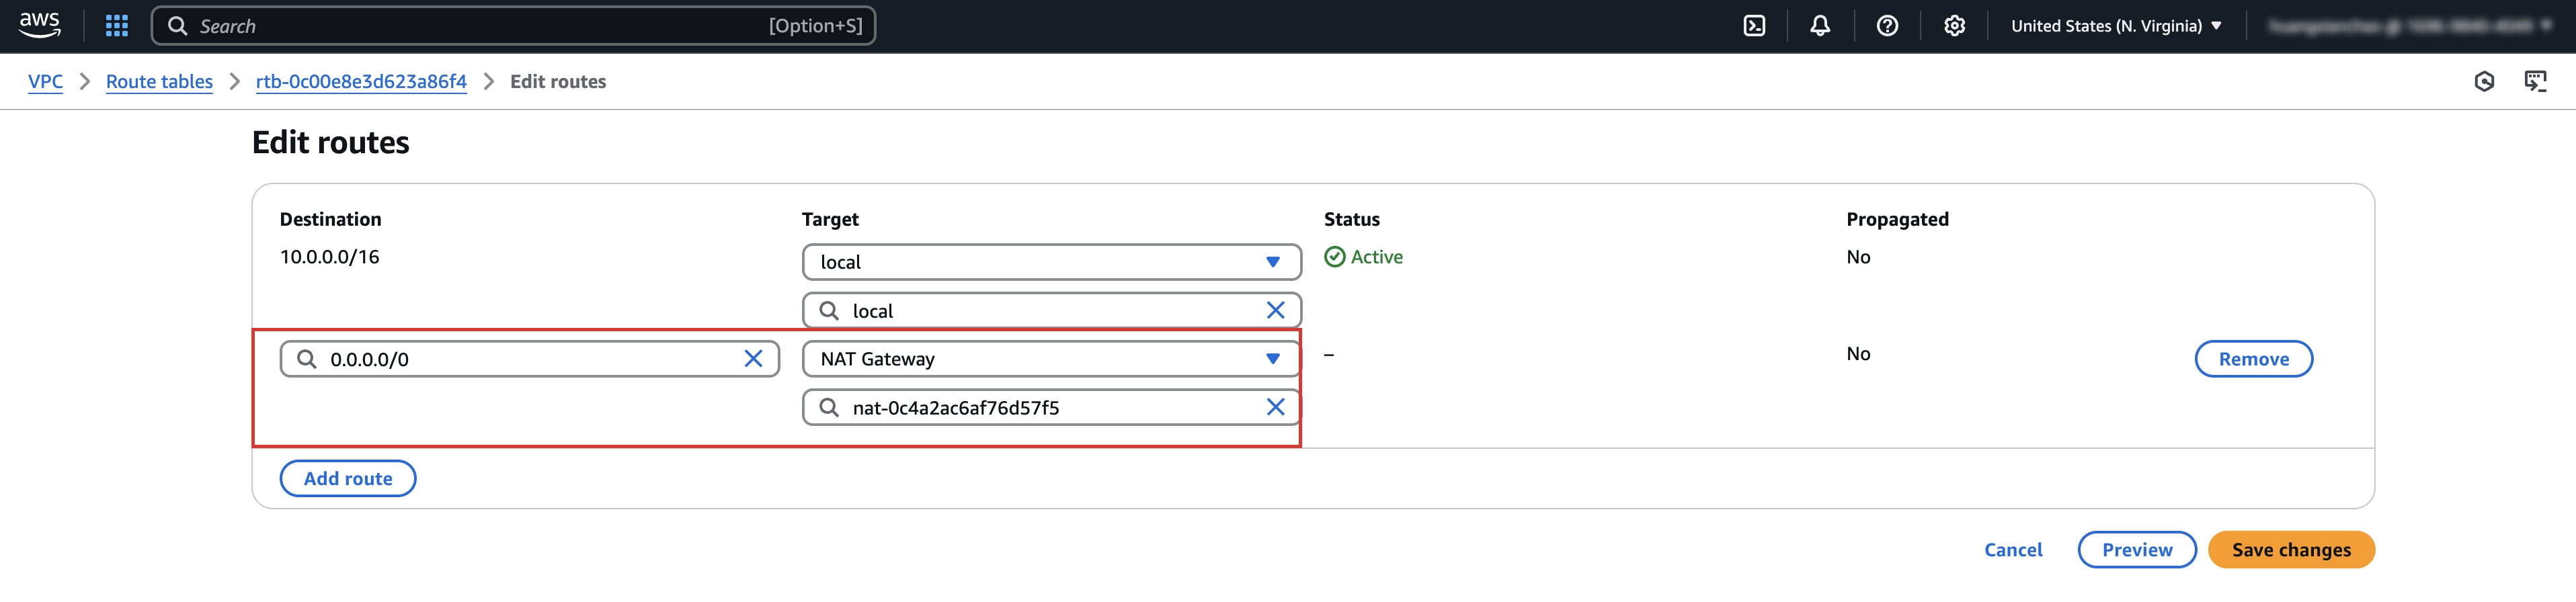Screen dimensions: 2576x602
Task: Click the Edit routes page heading
Action: [331, 142]
